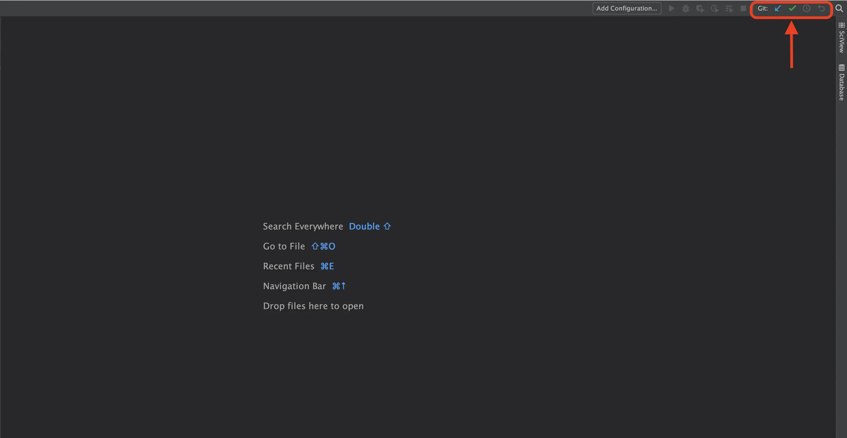
Task: Click the Concurrency Diagram run icon
Action: tap(729, 9)
